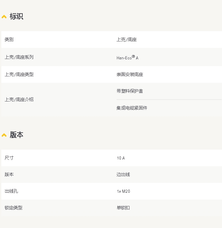The width and height of the screenshot is (222, 228).
Task: Click the 集成电缆紧固件 description entry
Action: pyautogui.click(x=132, y=108)
